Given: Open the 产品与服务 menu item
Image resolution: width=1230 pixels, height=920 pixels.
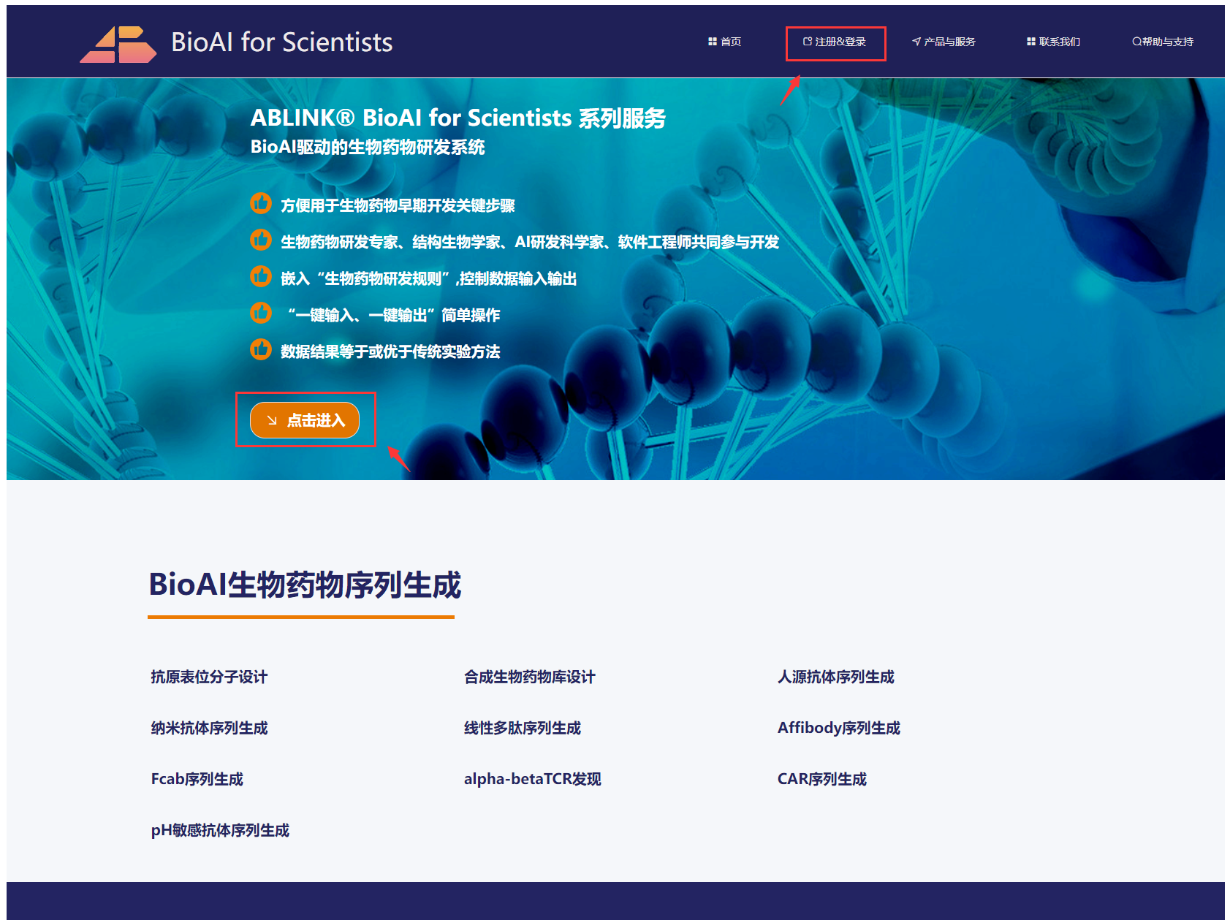Looking at the screenshot, I should pos(944,42).
